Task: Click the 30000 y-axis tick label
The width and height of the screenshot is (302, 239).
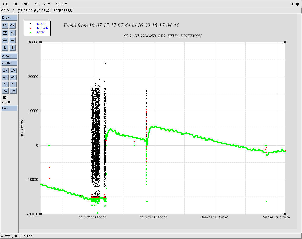Action: 33,42
